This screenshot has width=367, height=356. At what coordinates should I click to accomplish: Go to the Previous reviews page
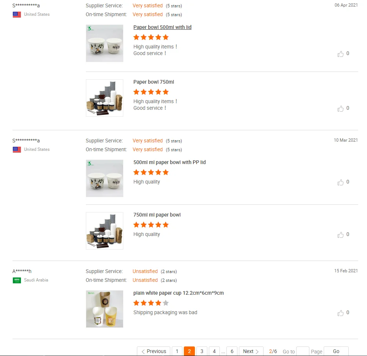tap(153, 351)
